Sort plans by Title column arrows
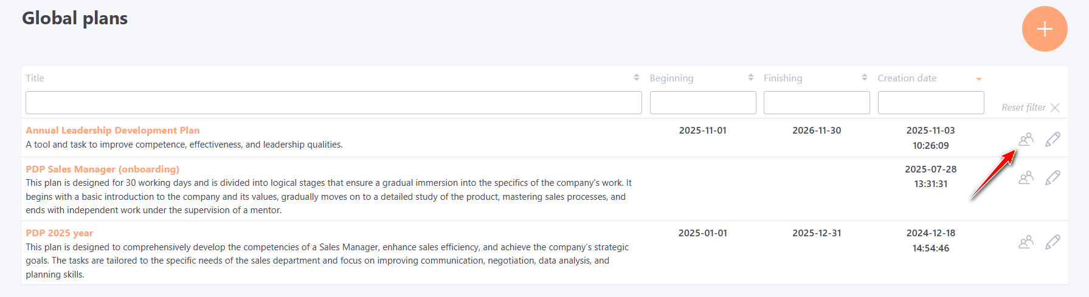The width and height of the screenshot is (1089, 297). pos(636,78)
